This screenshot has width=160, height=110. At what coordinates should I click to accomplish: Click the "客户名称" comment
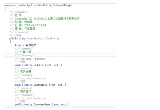(x=25, y=91)
